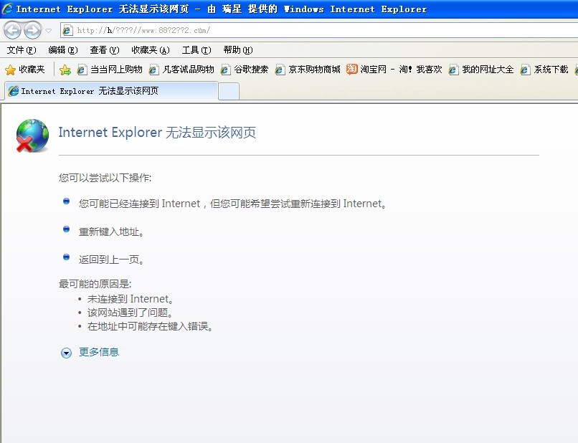Click the 我的网址大全 bookmark page icon

[x=453, y=70]
